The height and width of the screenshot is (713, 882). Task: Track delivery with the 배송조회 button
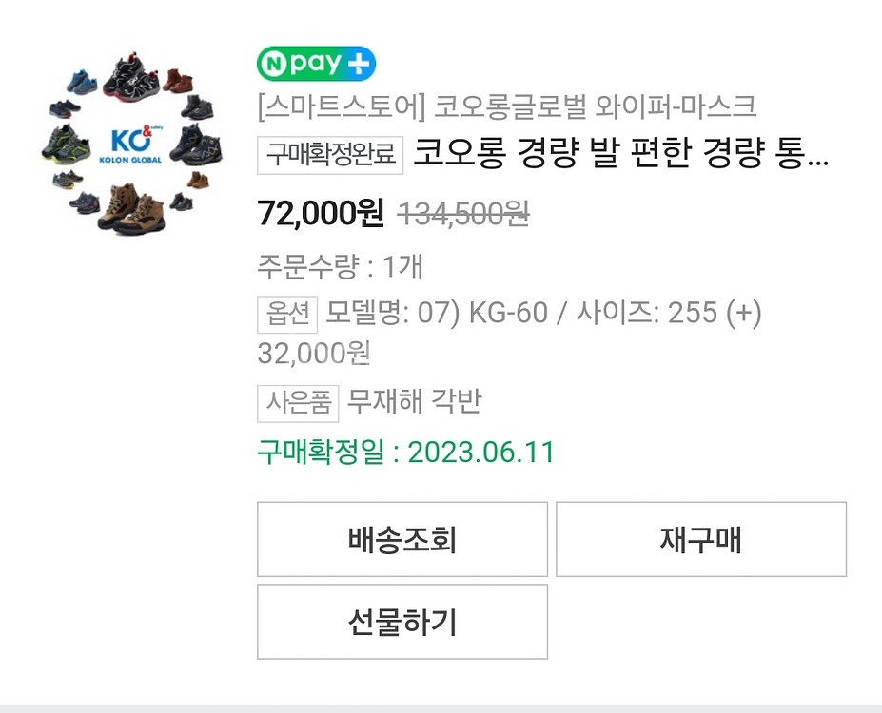(x=402, y=539)
